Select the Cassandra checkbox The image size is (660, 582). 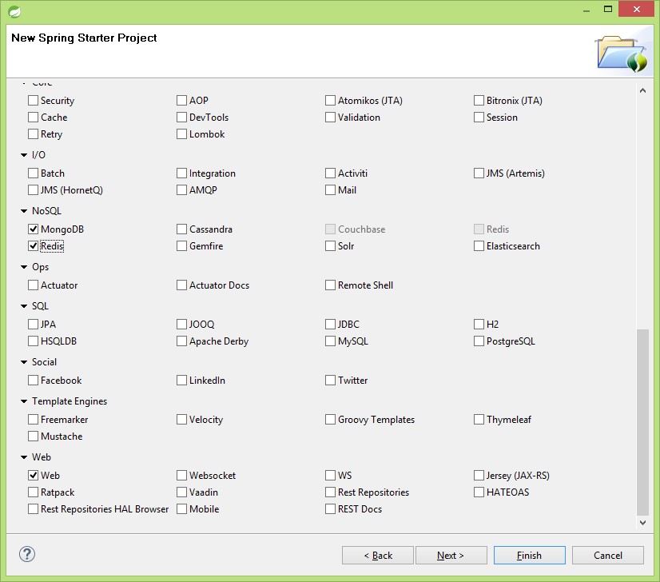coord(181,229)
